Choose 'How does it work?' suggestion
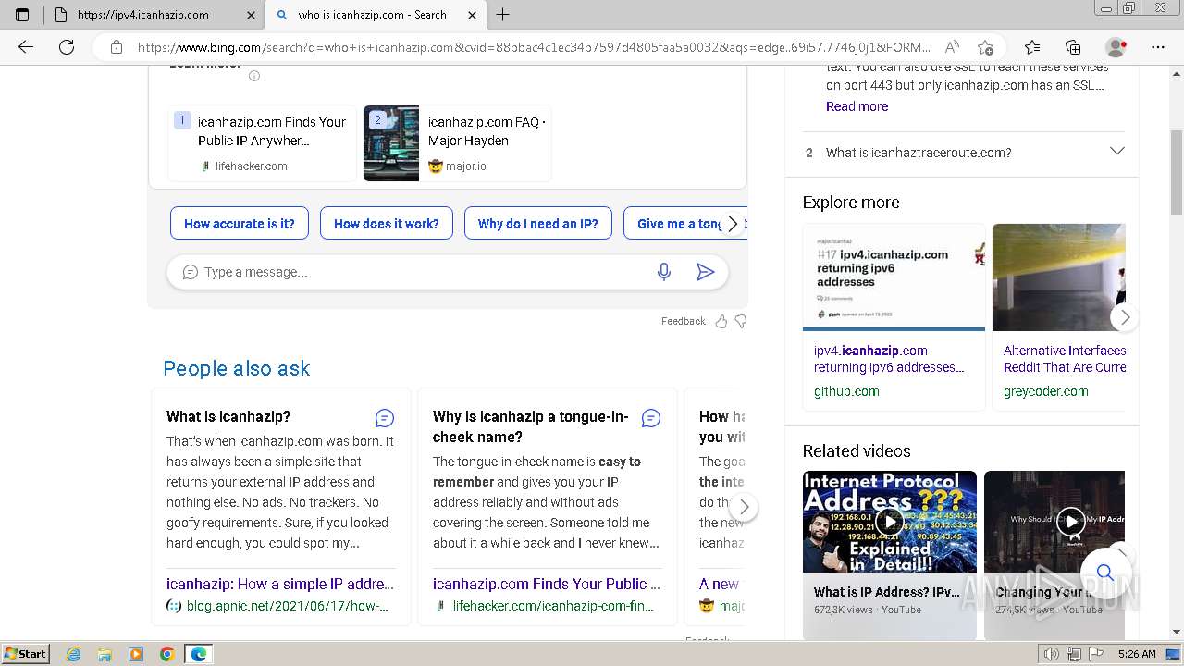The height and width of the screenshot is (666, 1184). point(387,223)
